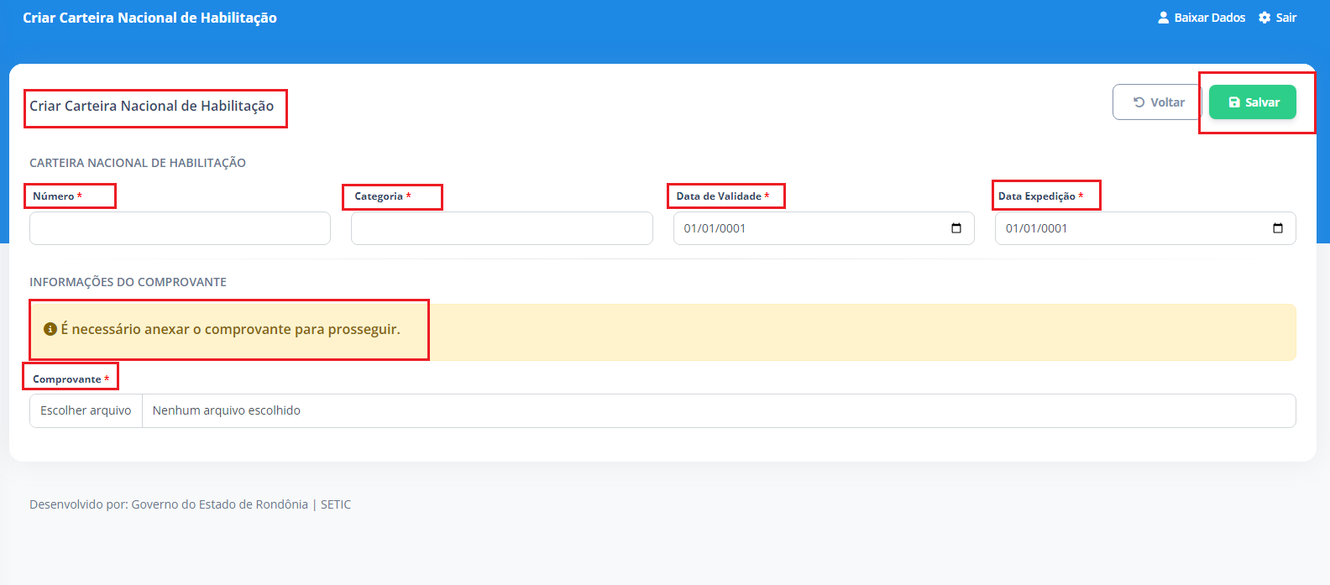Focus the Categoria input field

click(502, 228)
